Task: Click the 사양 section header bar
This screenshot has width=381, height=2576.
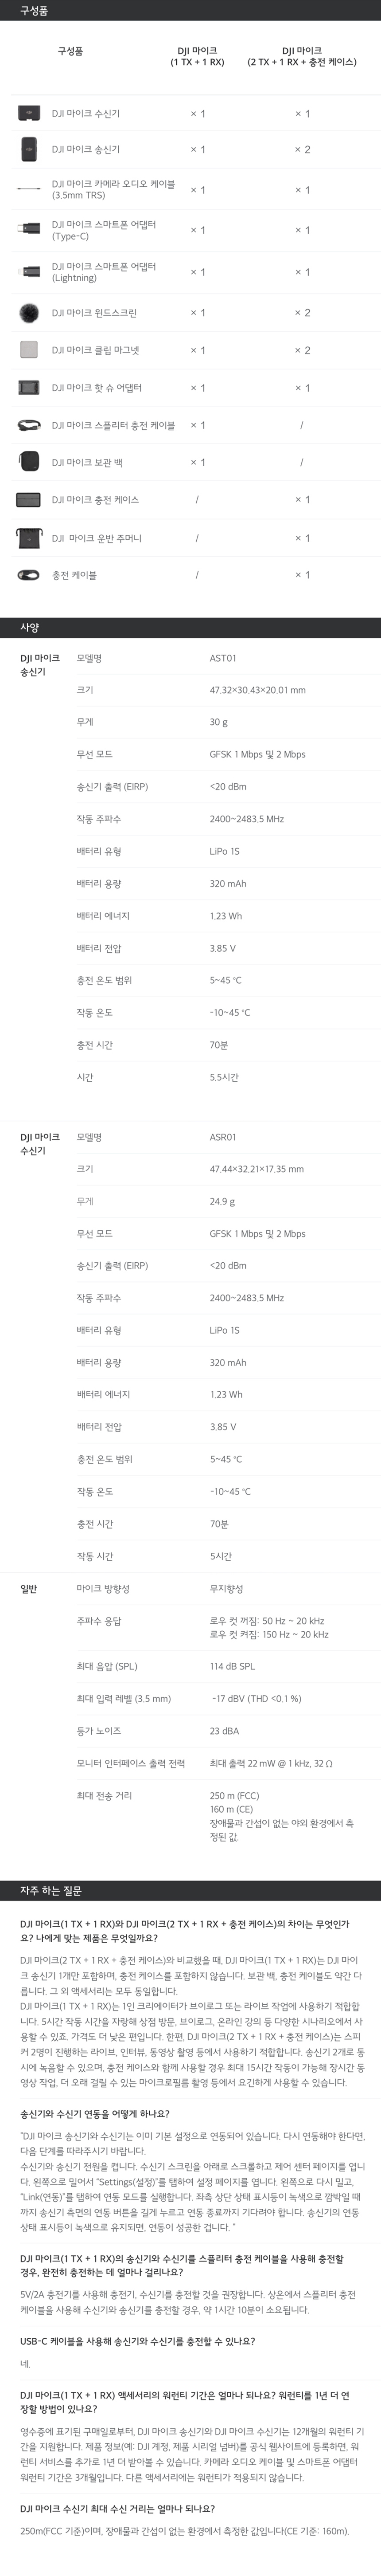Action: click(x=190, y=627)
